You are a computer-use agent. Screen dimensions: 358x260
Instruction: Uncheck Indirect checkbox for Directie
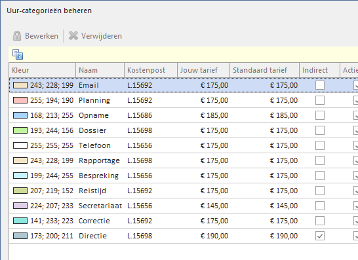pyautogui.click(x=320, y=236)
